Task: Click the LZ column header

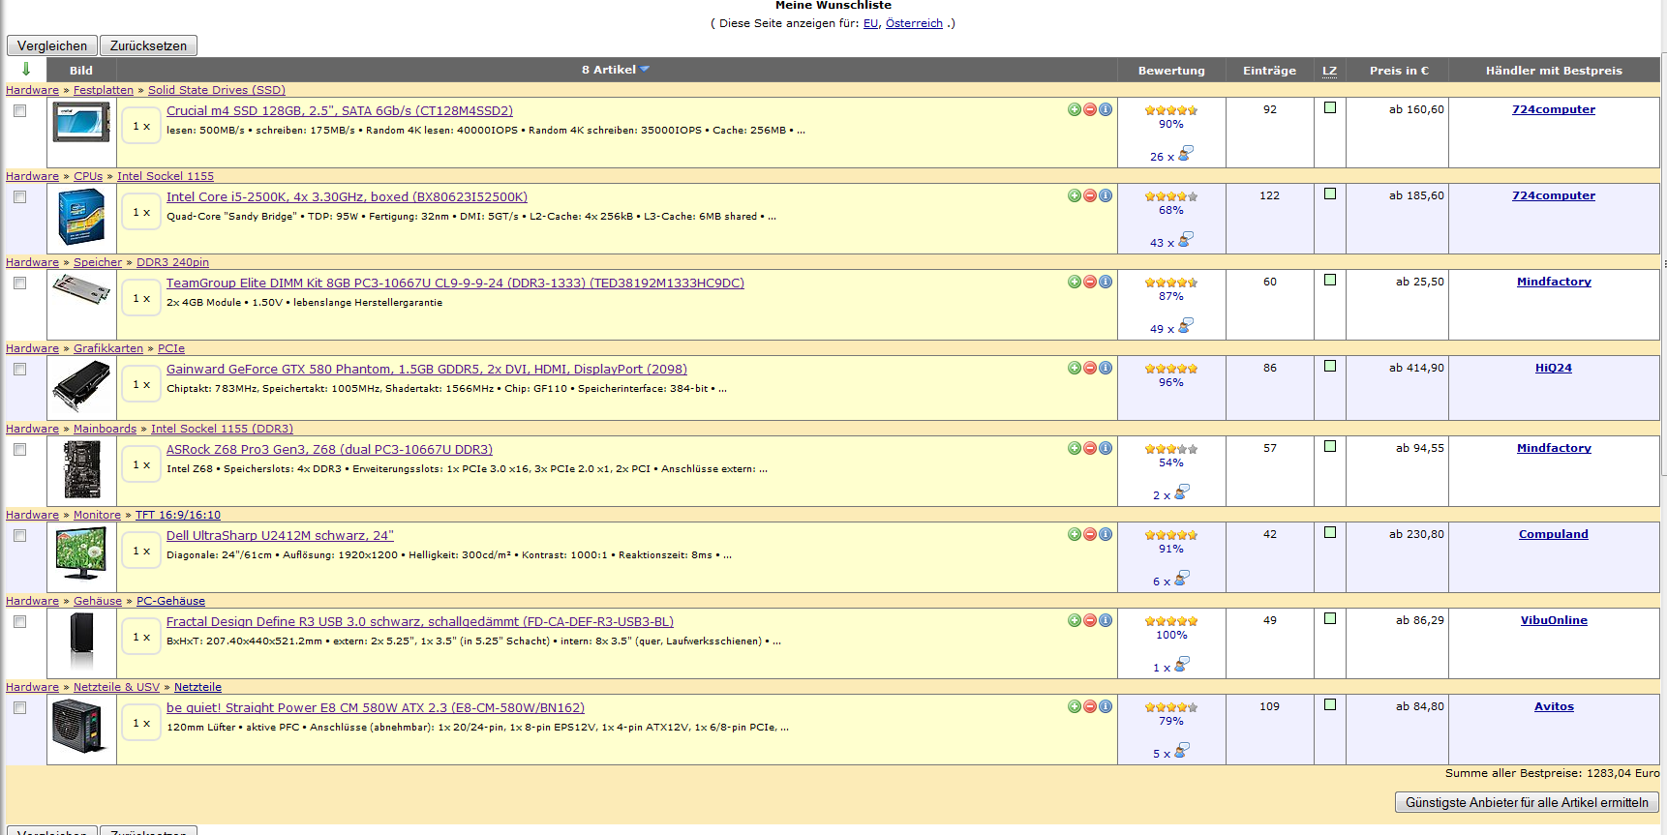Action: 1330,71
